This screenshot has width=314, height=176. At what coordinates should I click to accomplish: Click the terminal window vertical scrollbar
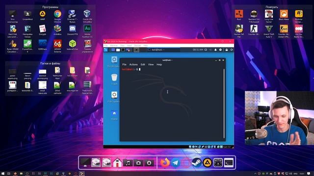coord(224,103)
